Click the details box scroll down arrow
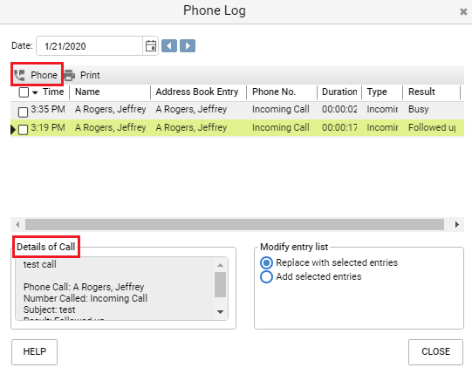 pyautogui.click(x=221, y=312)
